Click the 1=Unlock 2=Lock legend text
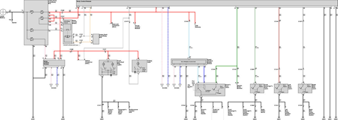 click(x=209, y=91)
